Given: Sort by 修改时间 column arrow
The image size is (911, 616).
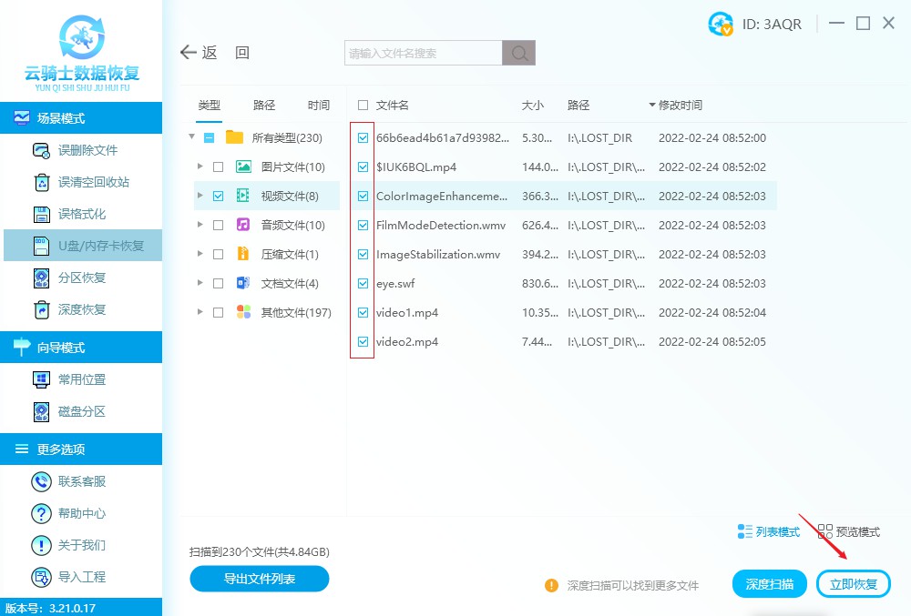Looking at the screenshot, I should tap(652, 105).
